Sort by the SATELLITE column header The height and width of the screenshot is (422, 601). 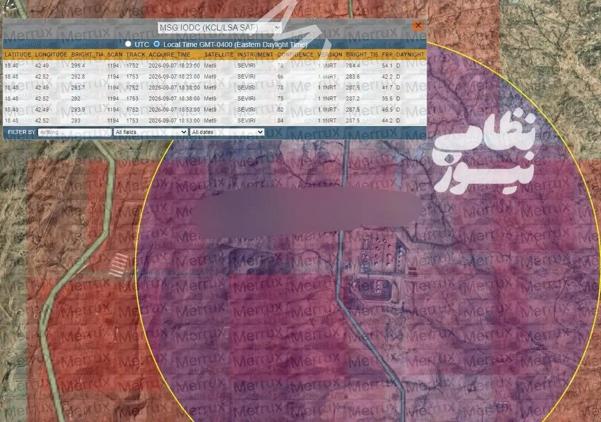219,54
